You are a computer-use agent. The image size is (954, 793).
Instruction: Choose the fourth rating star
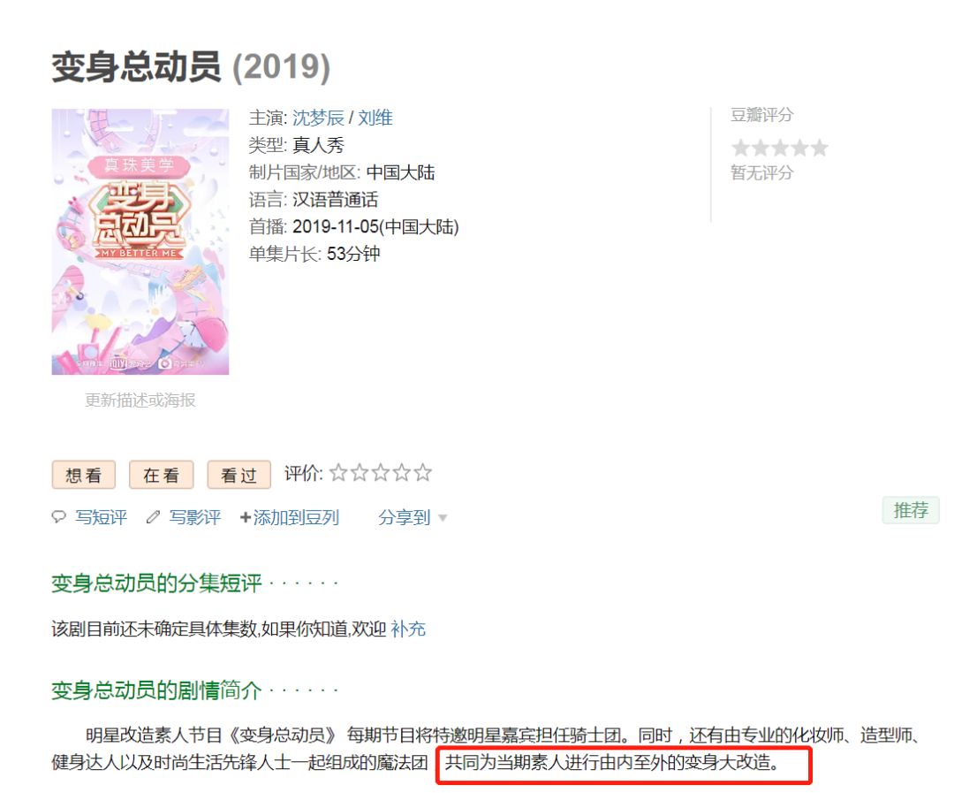pyautogui.click(x=402, y=473)
